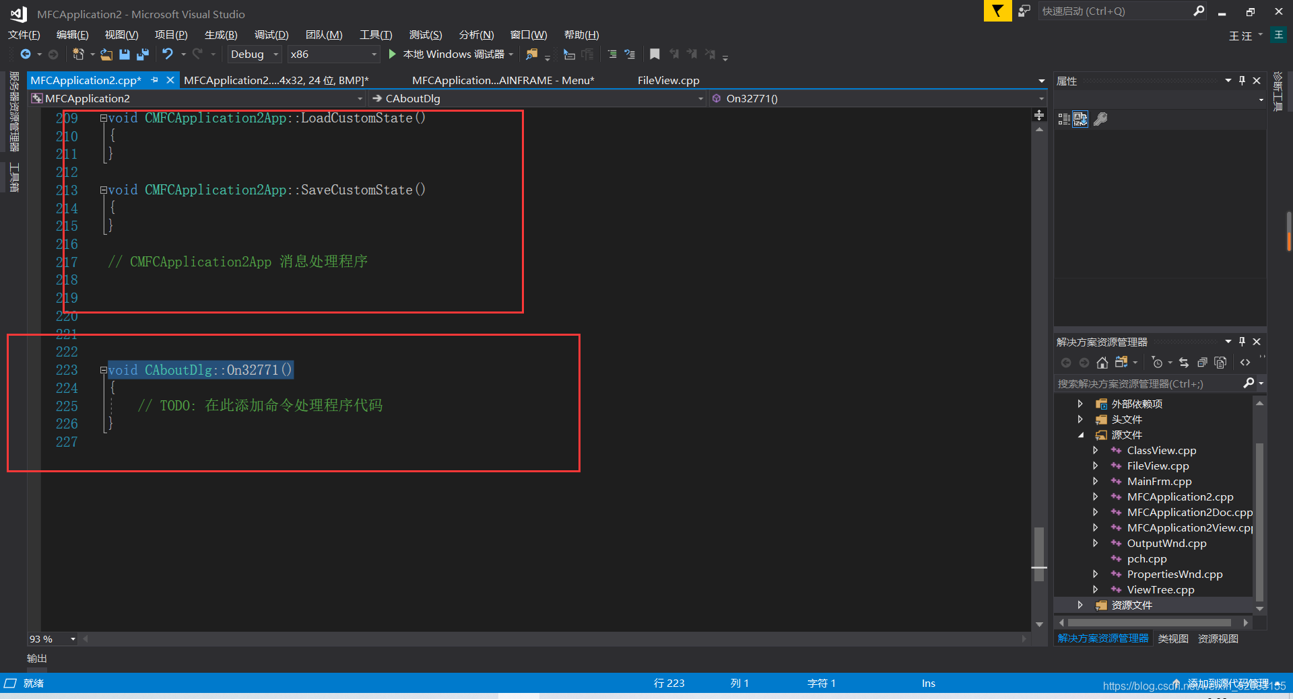
Task: Click the Quick Launch search magnifier
Action: [1199, 11]
